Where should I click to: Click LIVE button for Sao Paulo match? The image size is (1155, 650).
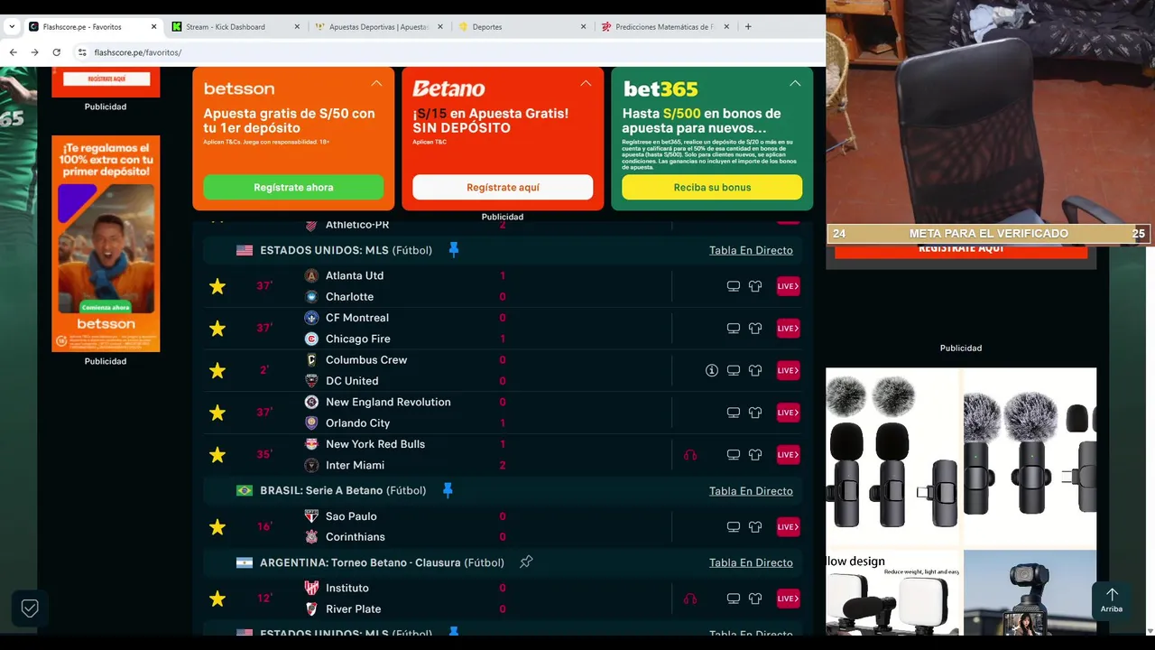tap(789, 526)
